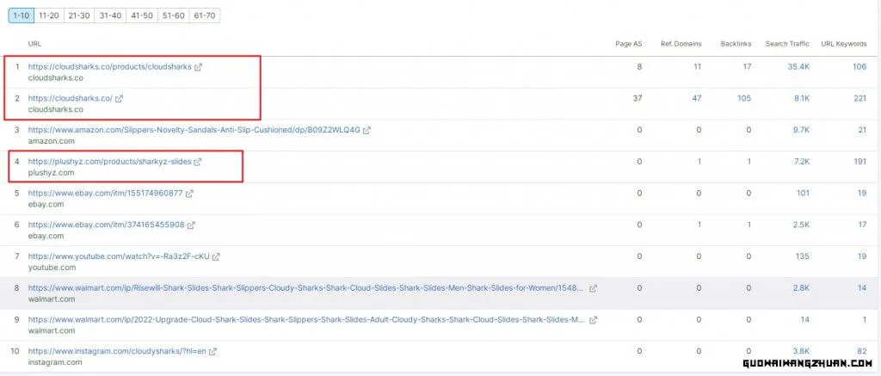The image size is (881, 376).
Task: Open the amazon.com Slippers-Novelty-Sandals URL link
Action: (x=194, y=130)
